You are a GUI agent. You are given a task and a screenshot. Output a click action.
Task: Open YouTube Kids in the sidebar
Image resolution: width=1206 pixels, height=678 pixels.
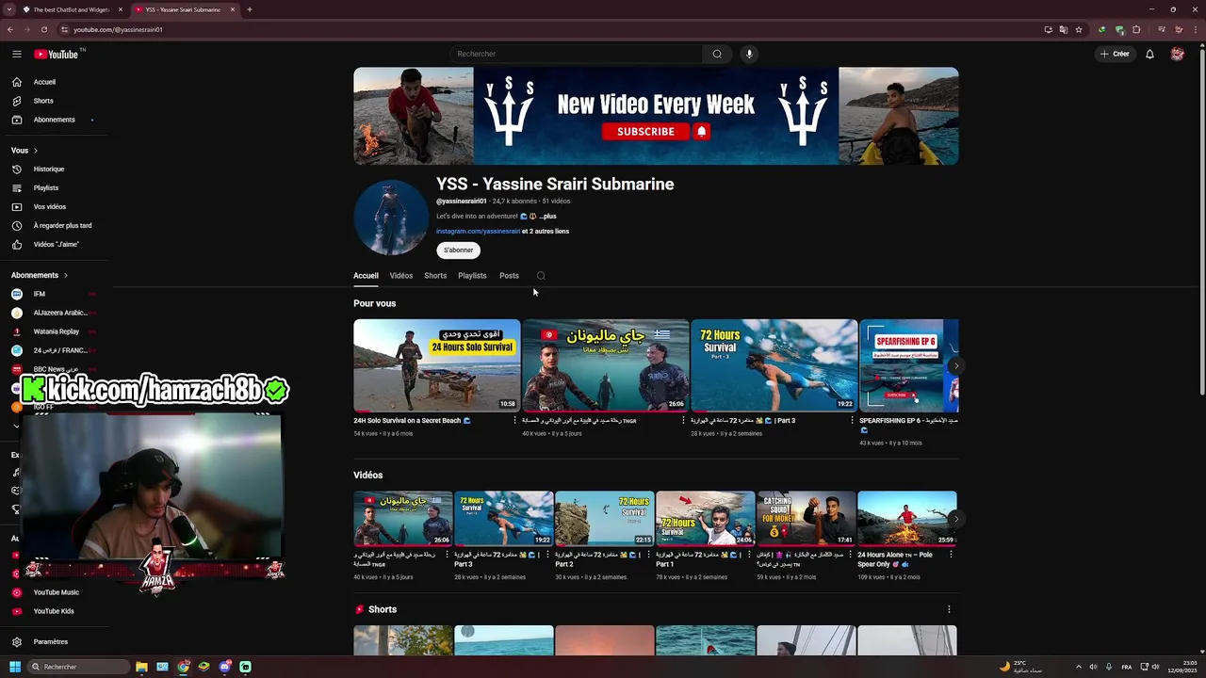(54, 611)
